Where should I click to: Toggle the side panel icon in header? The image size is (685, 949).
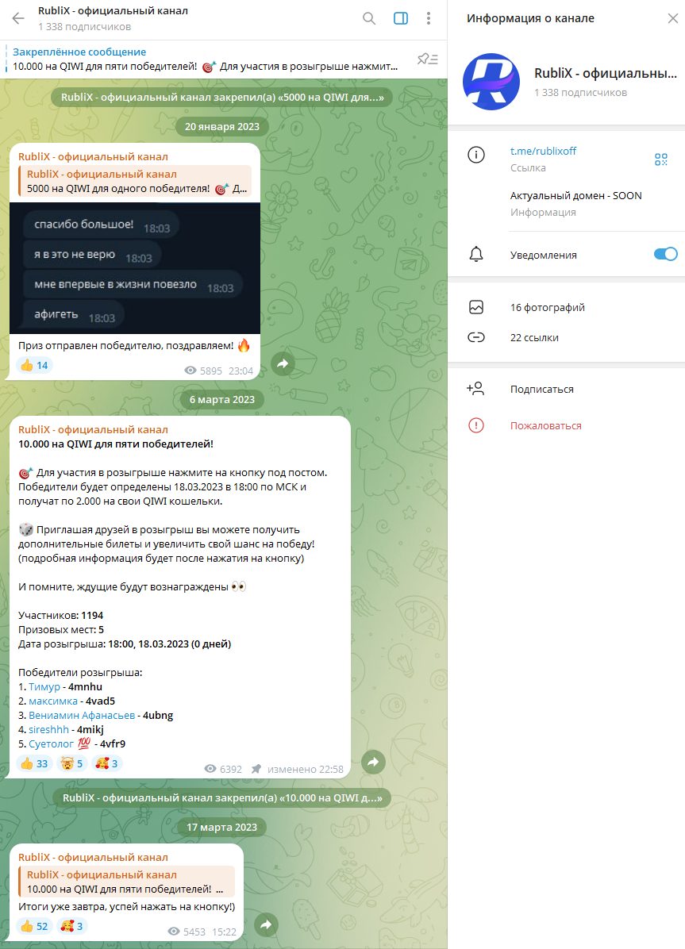coord(401,18)
